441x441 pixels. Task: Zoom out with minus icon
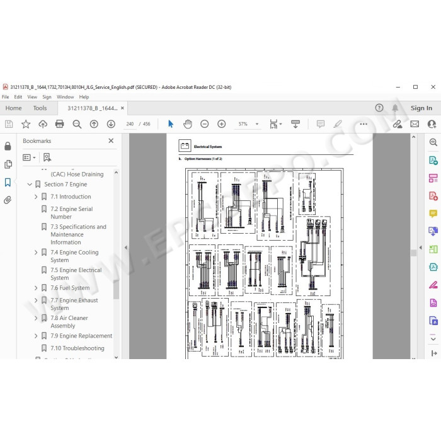[205, 124]
